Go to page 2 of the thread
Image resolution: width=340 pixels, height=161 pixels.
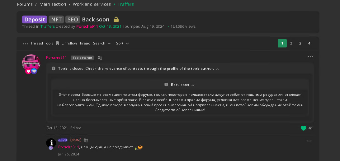pyautogui.click(x=291, y=44)
